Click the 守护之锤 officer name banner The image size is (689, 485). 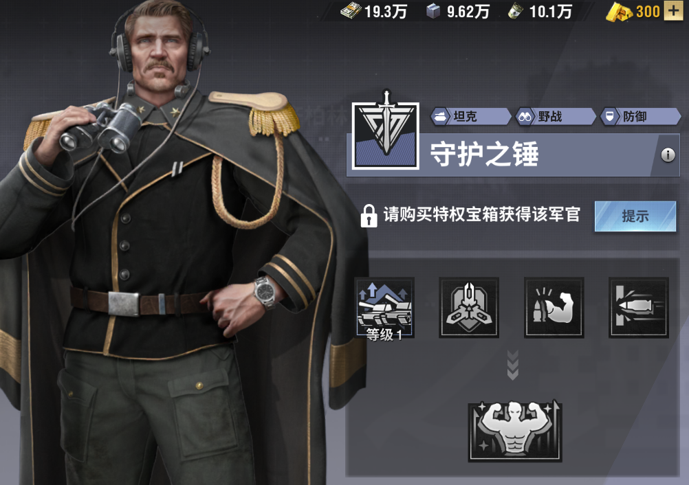point(513,155)
